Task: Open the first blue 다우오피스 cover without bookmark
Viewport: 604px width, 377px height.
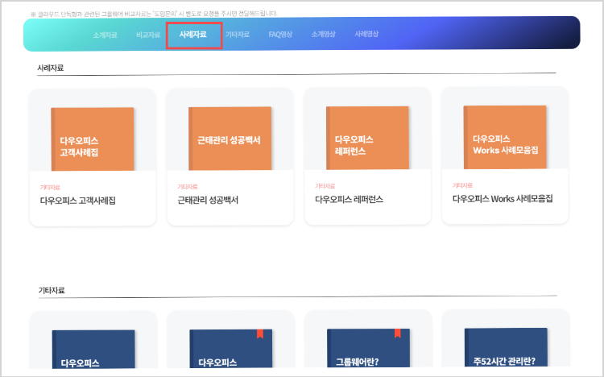Action: (93, 350)
